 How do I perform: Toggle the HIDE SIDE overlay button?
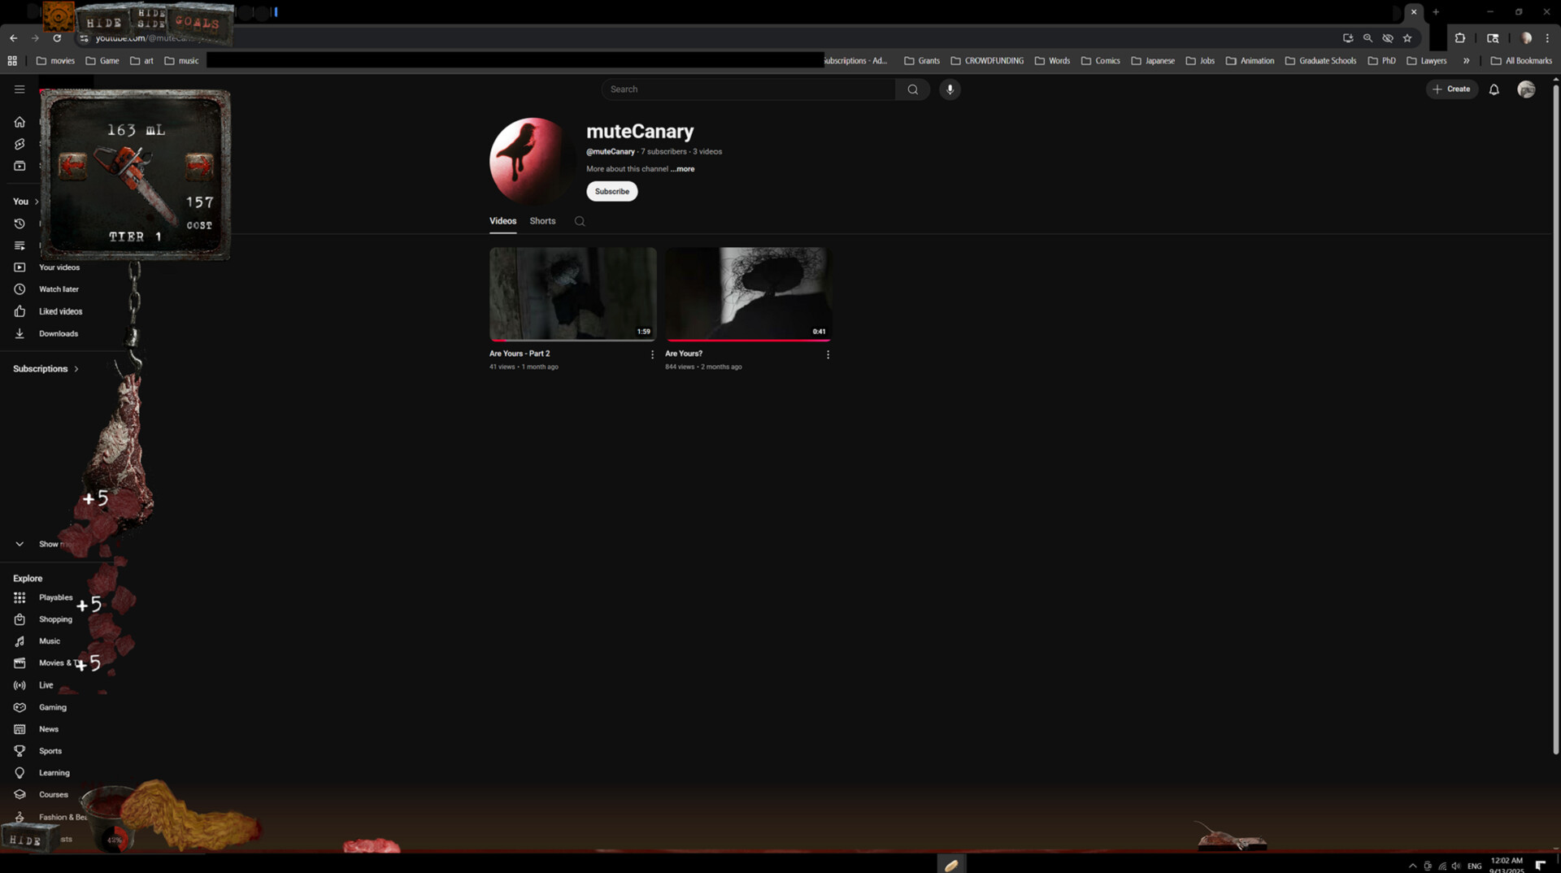pyautogui.click(x=151, y=19)
